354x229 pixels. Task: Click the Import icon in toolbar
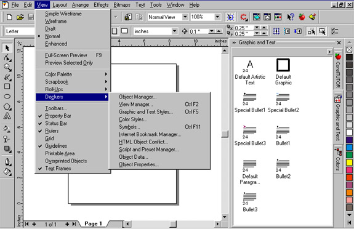128,17
